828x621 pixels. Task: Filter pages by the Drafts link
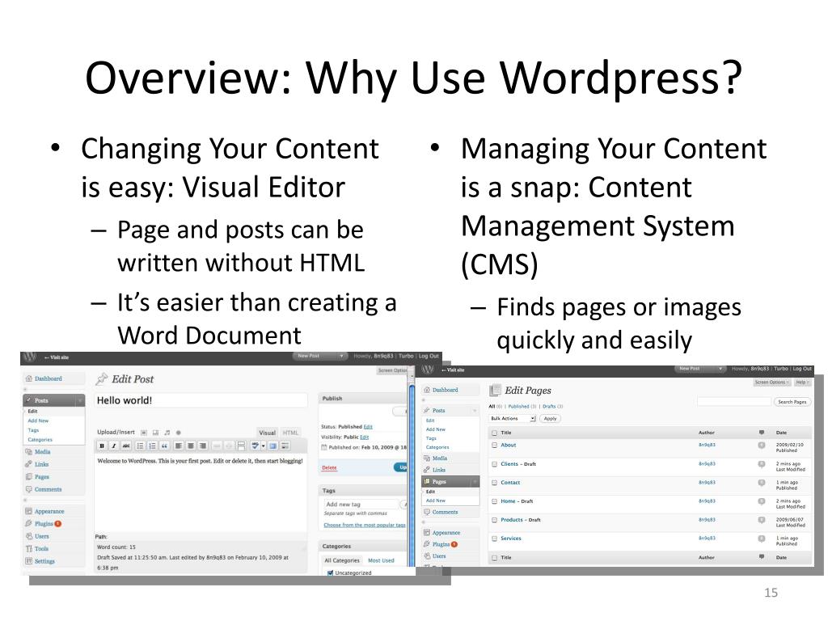[549, 407]
